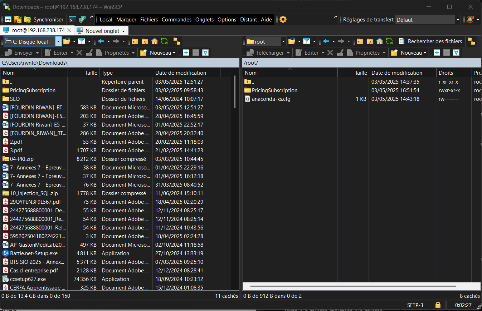Click the local panel filter icon
Screen dimensions: 482x311
[82, 41]
